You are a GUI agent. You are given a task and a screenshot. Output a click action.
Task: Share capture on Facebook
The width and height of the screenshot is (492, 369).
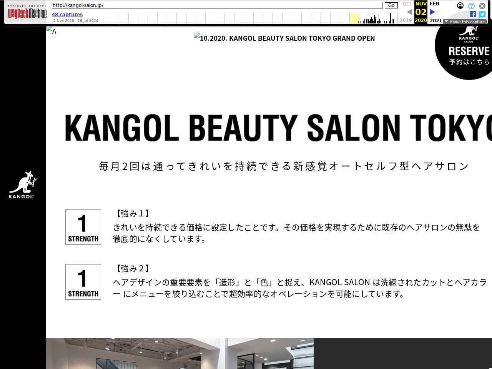coord(473,14)
